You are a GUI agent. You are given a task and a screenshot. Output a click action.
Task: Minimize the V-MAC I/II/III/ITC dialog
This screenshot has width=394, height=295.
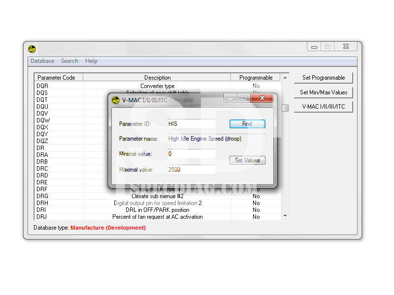click(230, 98)
